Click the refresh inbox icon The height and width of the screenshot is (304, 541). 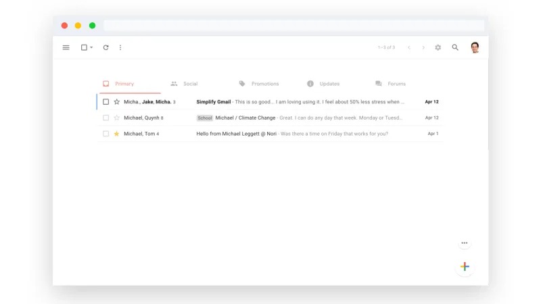pos(106,47)
